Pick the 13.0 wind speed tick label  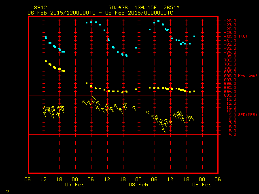231,99
